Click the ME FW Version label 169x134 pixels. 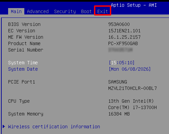26,37
